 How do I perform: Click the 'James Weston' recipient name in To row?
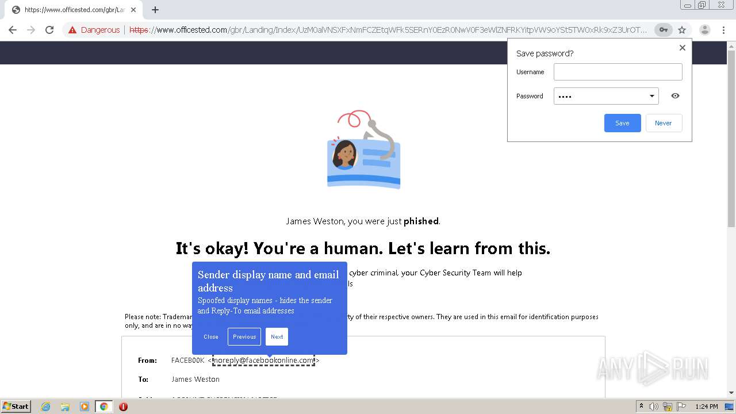[x=195, y=379]
